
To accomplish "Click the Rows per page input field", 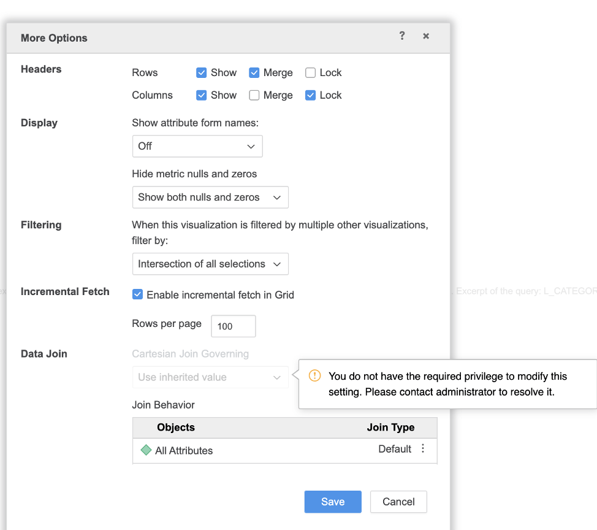I will [233, 326].
